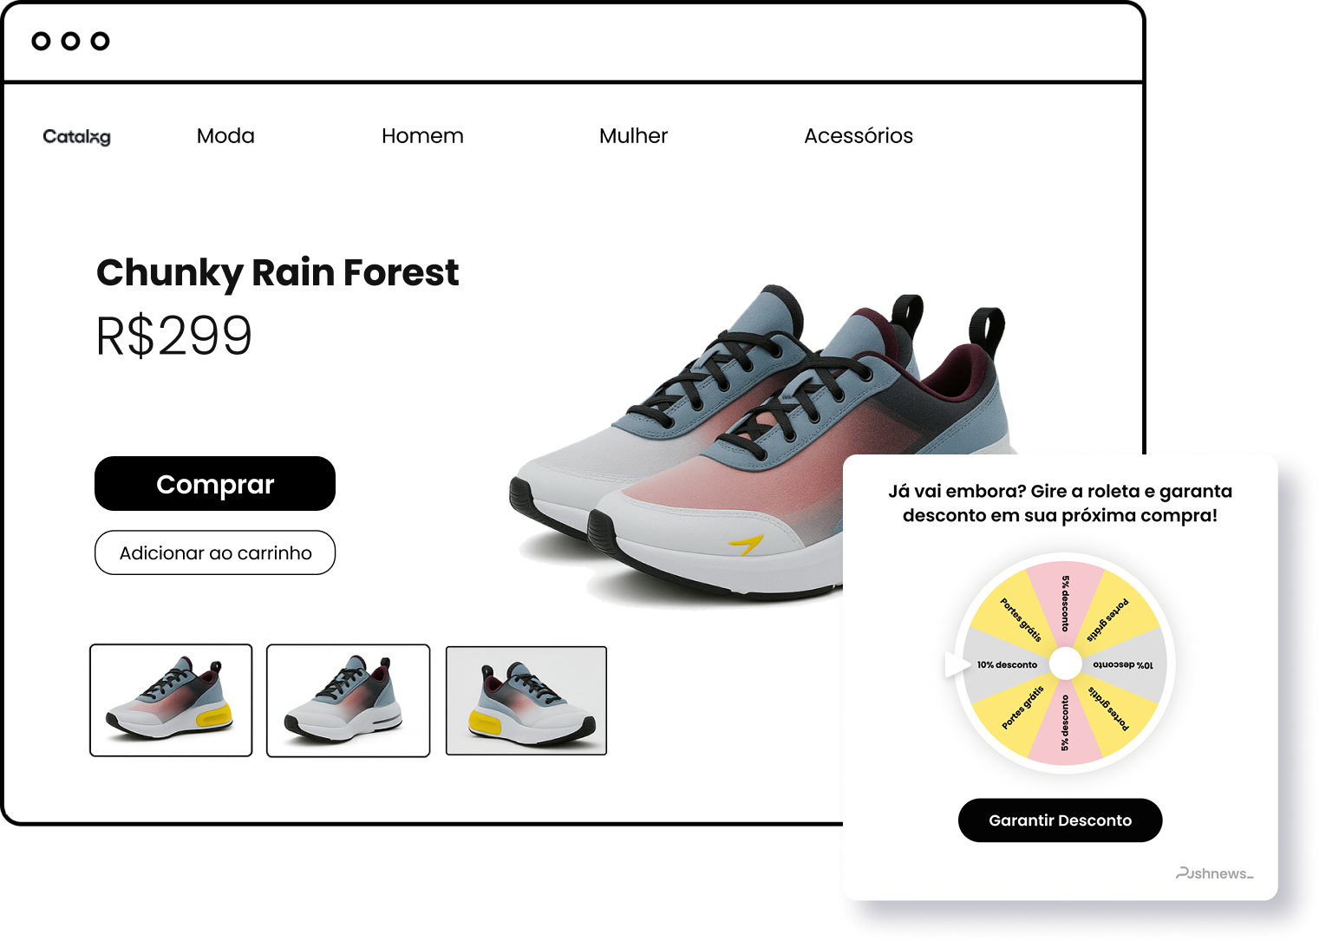Select the second sneaker thumbnail
Viewport: 1319px width, 941px height.
tap(348, 701)
